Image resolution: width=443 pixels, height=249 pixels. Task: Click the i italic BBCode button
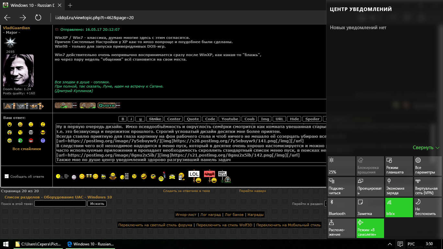click(131, 119)
